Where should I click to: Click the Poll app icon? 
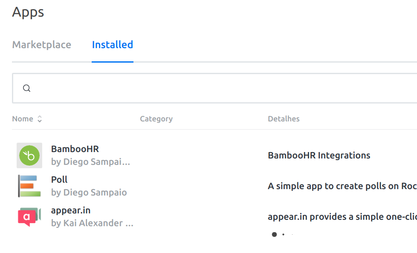coord(29,186)
